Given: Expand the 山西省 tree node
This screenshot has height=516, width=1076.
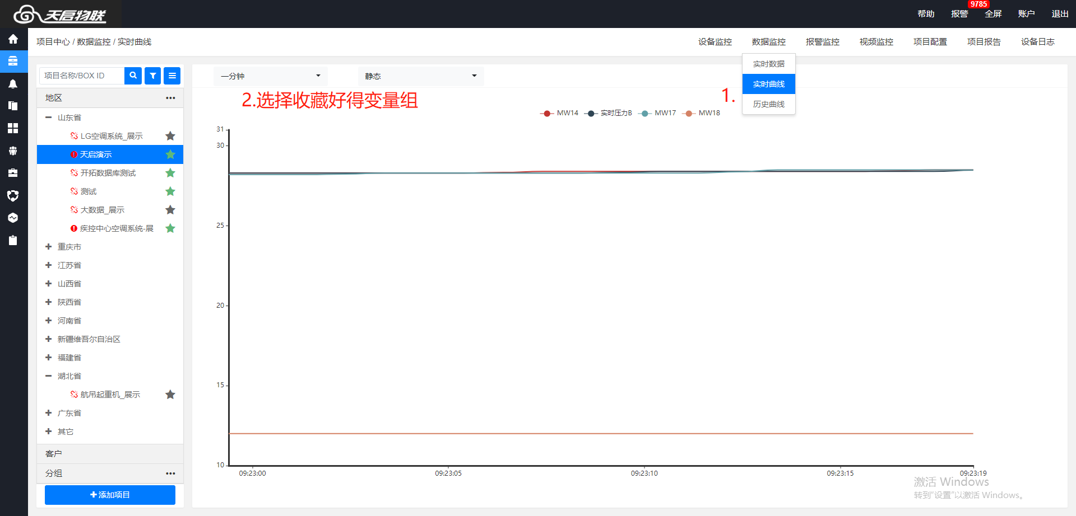Looking at the screenshot, I should click(49, 284).
